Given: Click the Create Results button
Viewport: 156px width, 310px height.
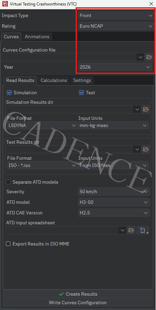Looking at the screenshot, I should coord(78,294).
